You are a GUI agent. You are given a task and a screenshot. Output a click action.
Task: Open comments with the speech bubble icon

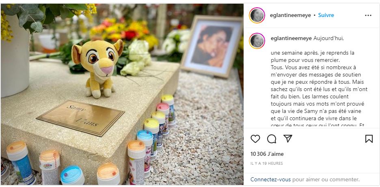(272, 139)
